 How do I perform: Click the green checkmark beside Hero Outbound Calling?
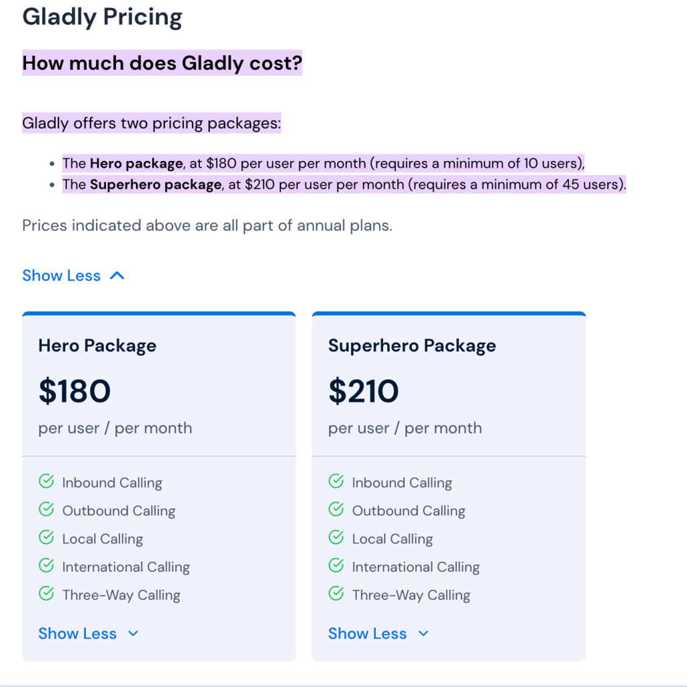point(46,509)
